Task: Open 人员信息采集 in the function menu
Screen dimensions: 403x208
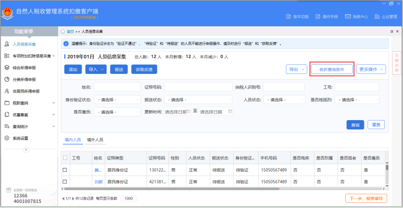Action: pyautogui.click(x=24, y=44)
